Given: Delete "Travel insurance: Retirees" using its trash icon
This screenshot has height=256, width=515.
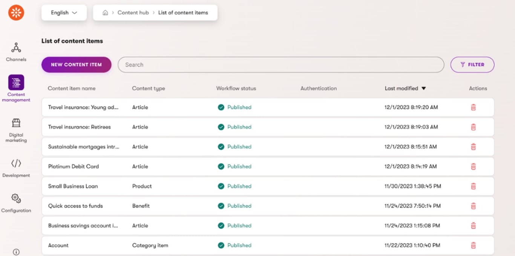Looking at the screenshot, I should [473, 127].
